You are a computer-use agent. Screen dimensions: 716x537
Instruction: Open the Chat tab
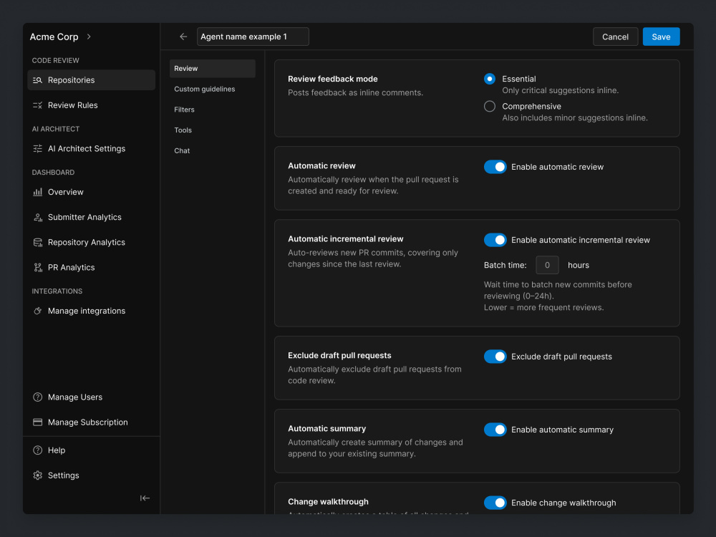pyautogui.click(x=213, y=150)
